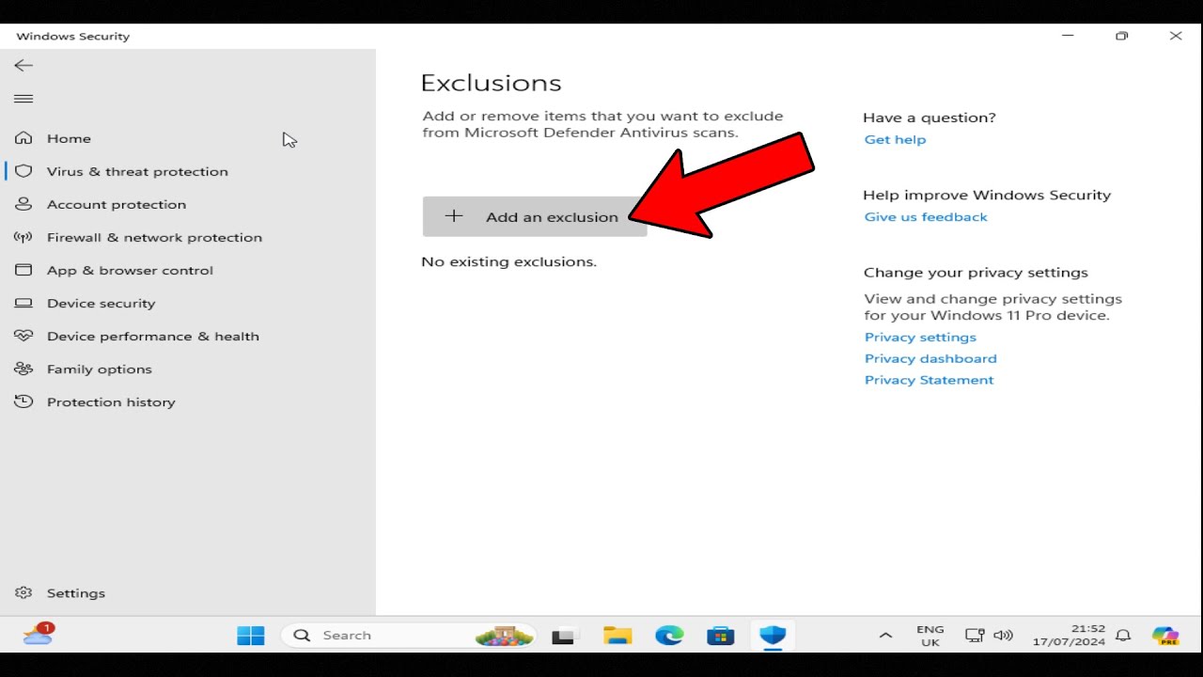The width and height of the screenshot is (1203, 677).
Task: Click the Home house icon
Action: click(23, 138)
